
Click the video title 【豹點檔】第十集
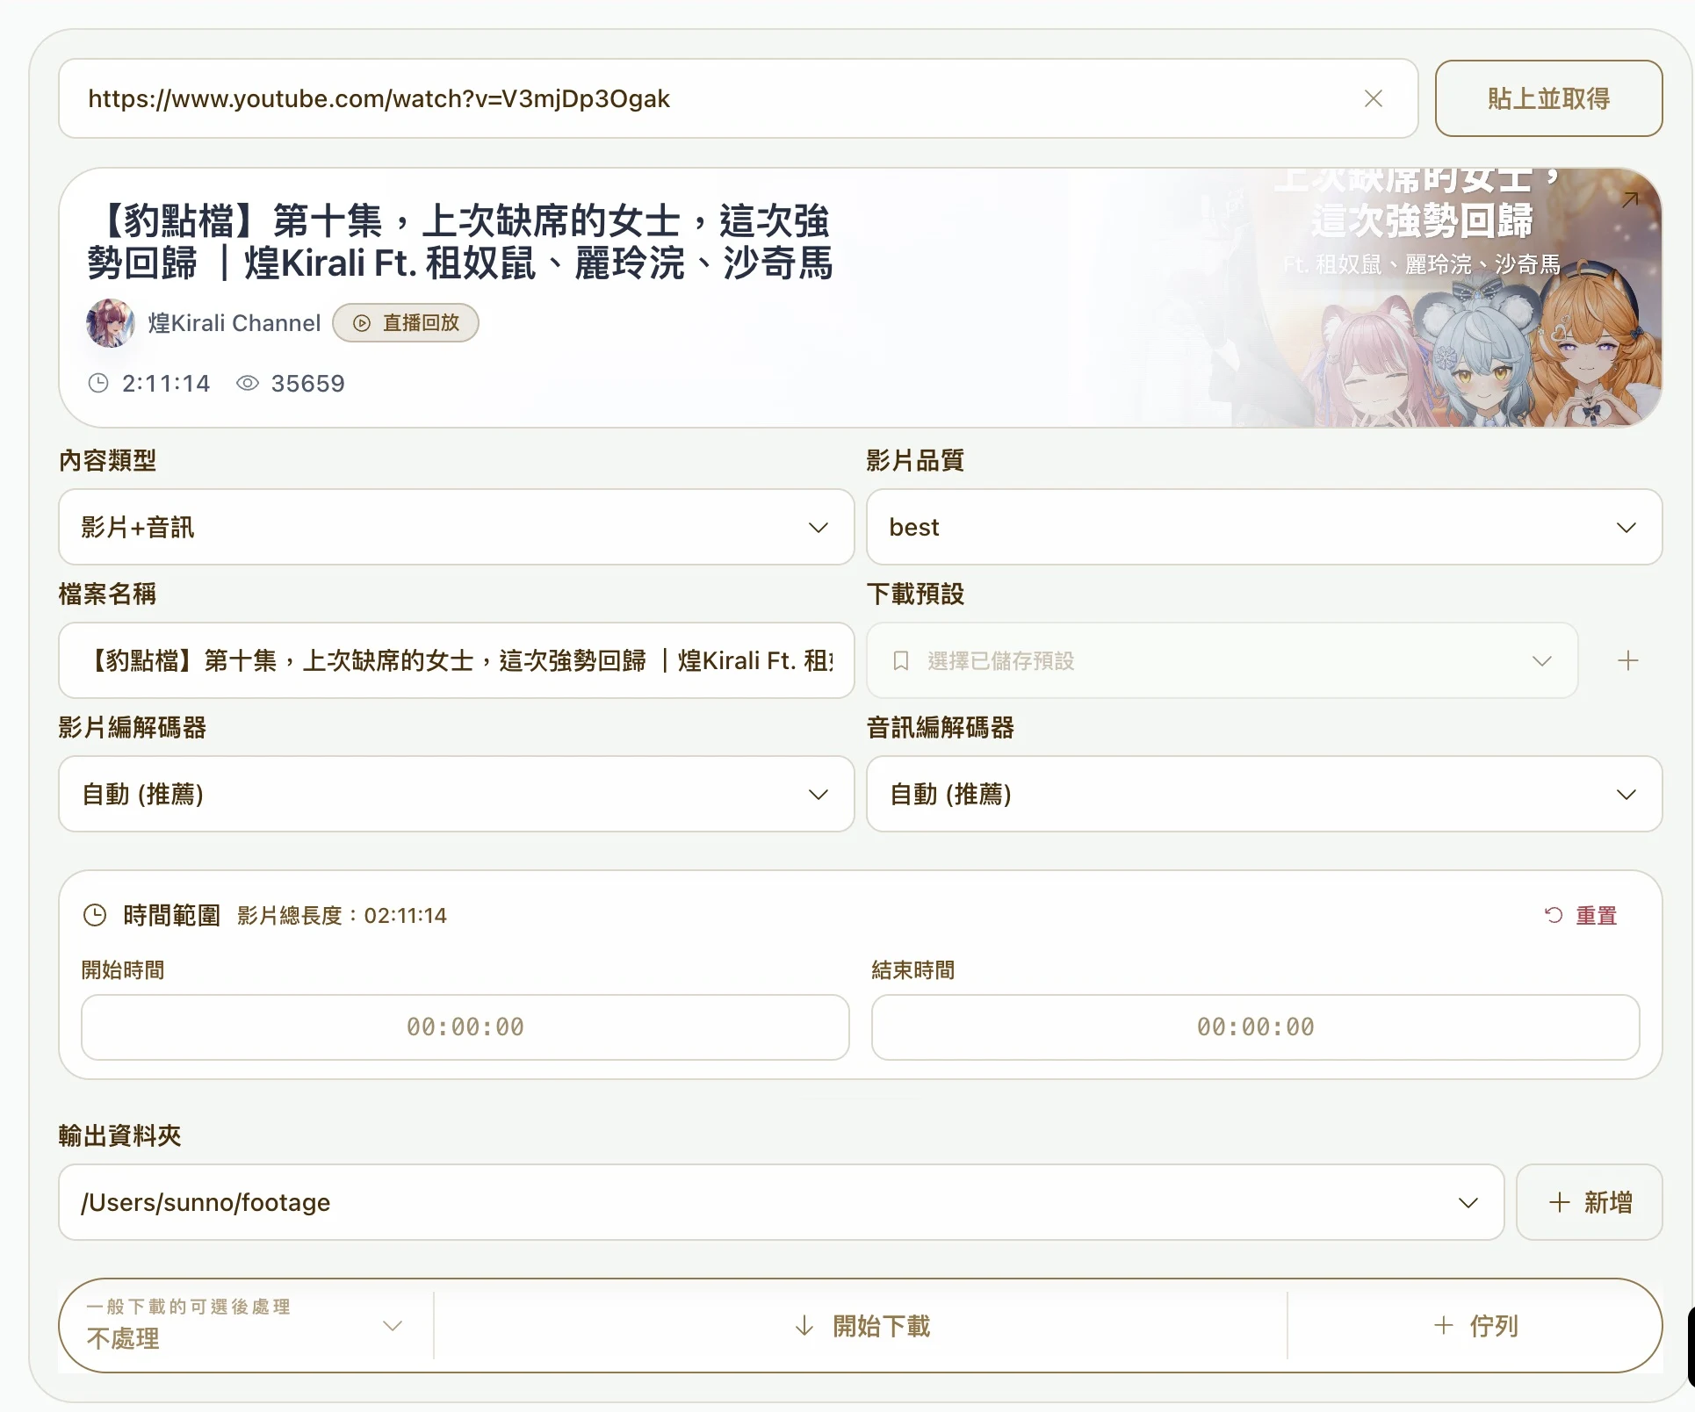click(x=459, y=241)
